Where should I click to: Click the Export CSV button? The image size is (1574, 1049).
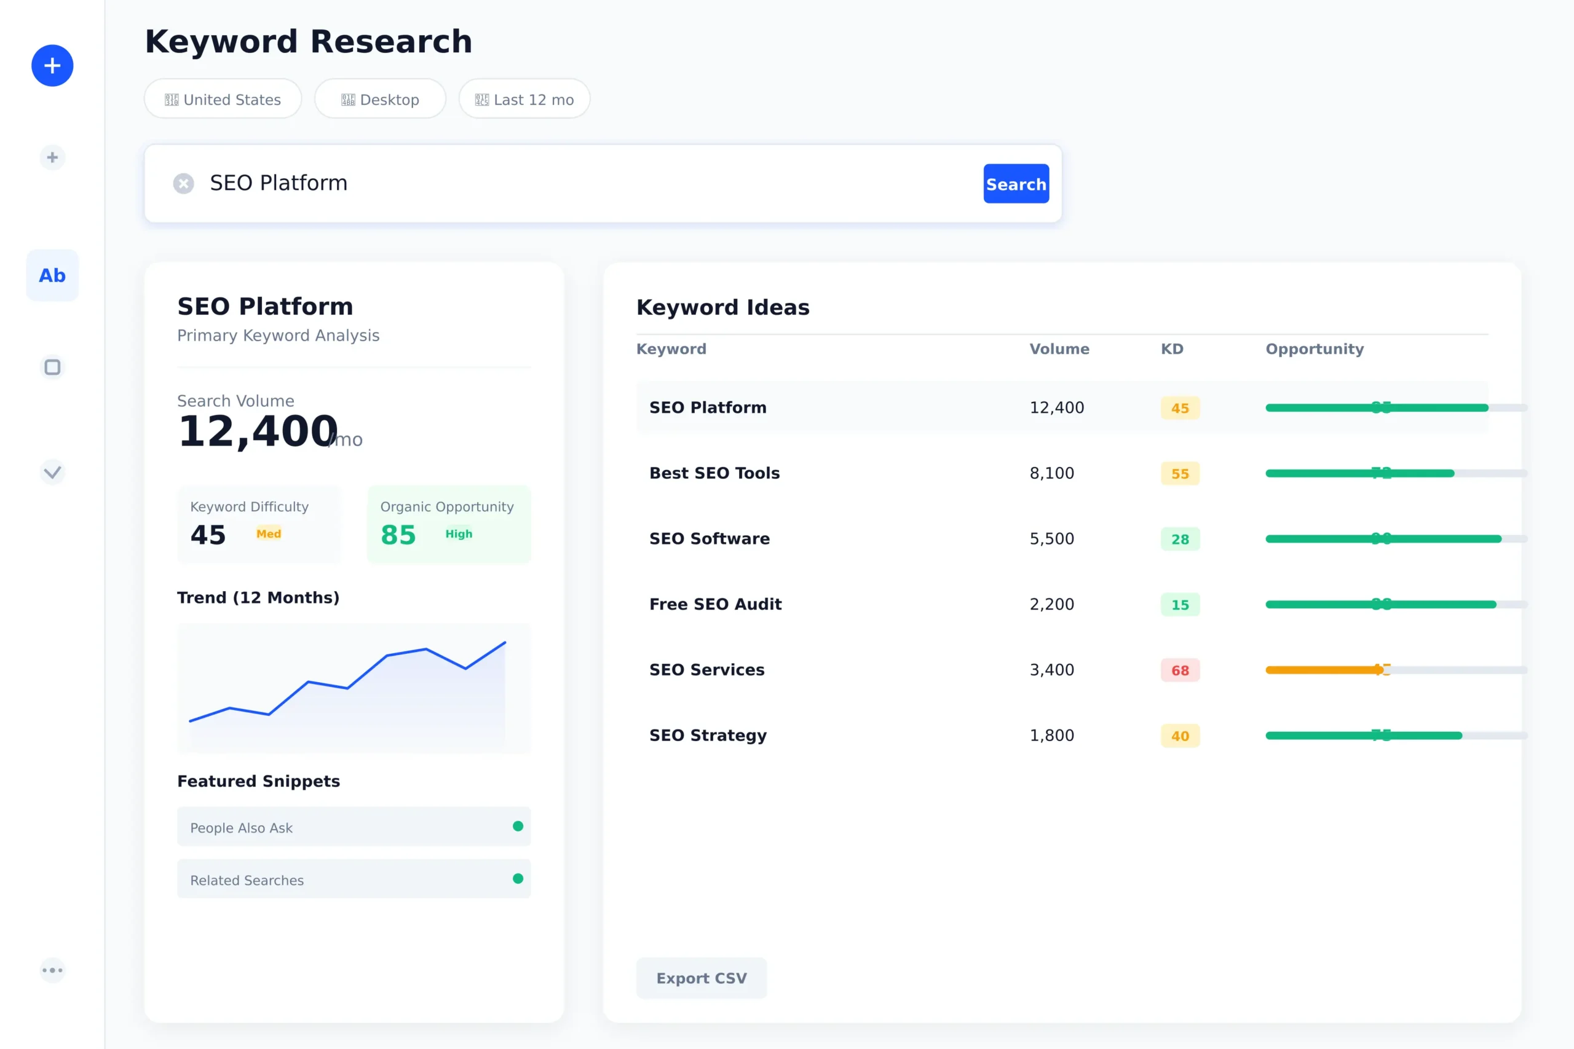click(702, 978)
